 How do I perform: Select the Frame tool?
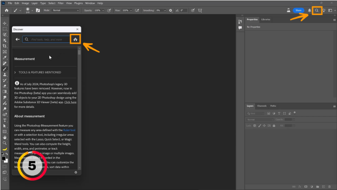tap(5, 52)
